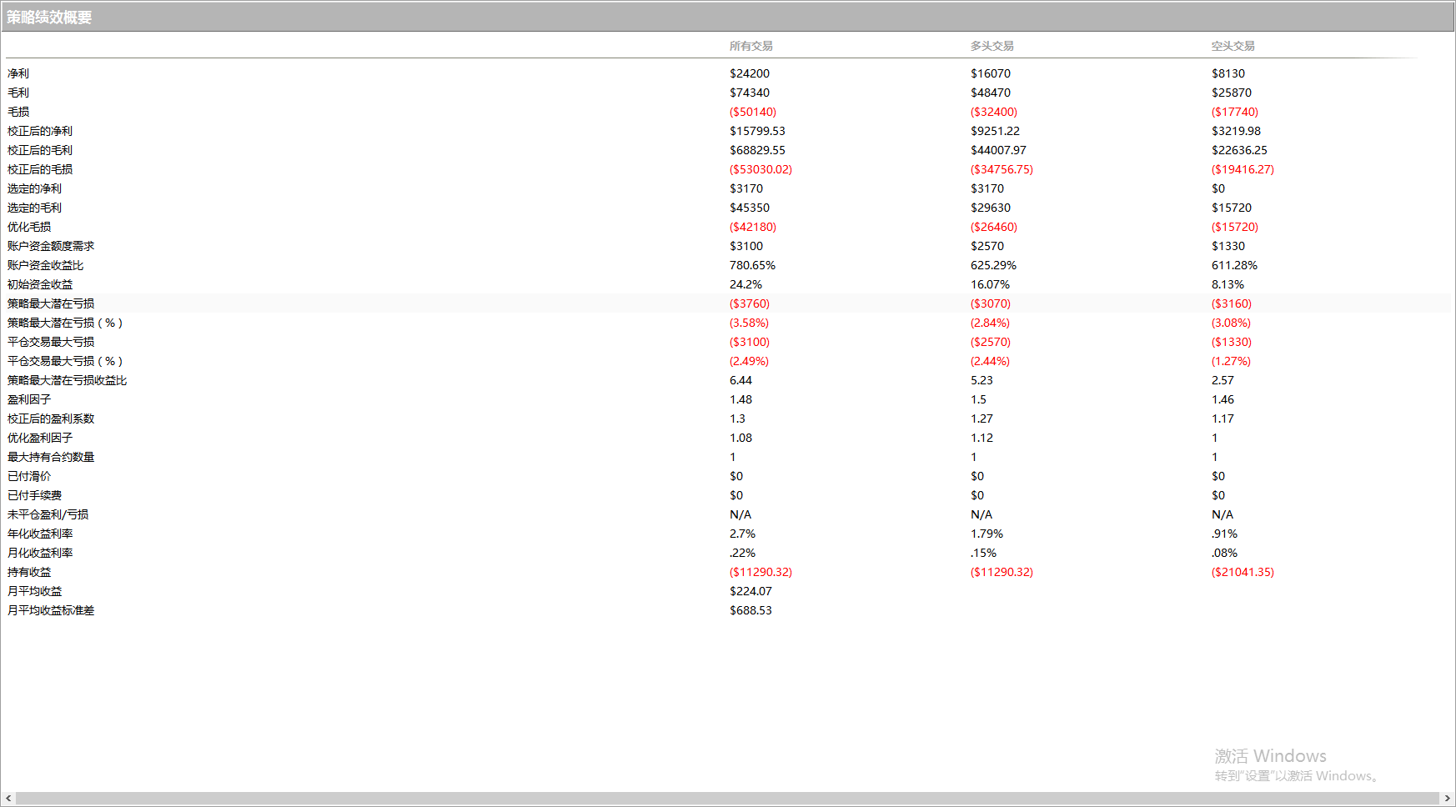Select the $688.53 standard deviation value
This screenshot has height=807, width=1456.
[x=751, y=610]
